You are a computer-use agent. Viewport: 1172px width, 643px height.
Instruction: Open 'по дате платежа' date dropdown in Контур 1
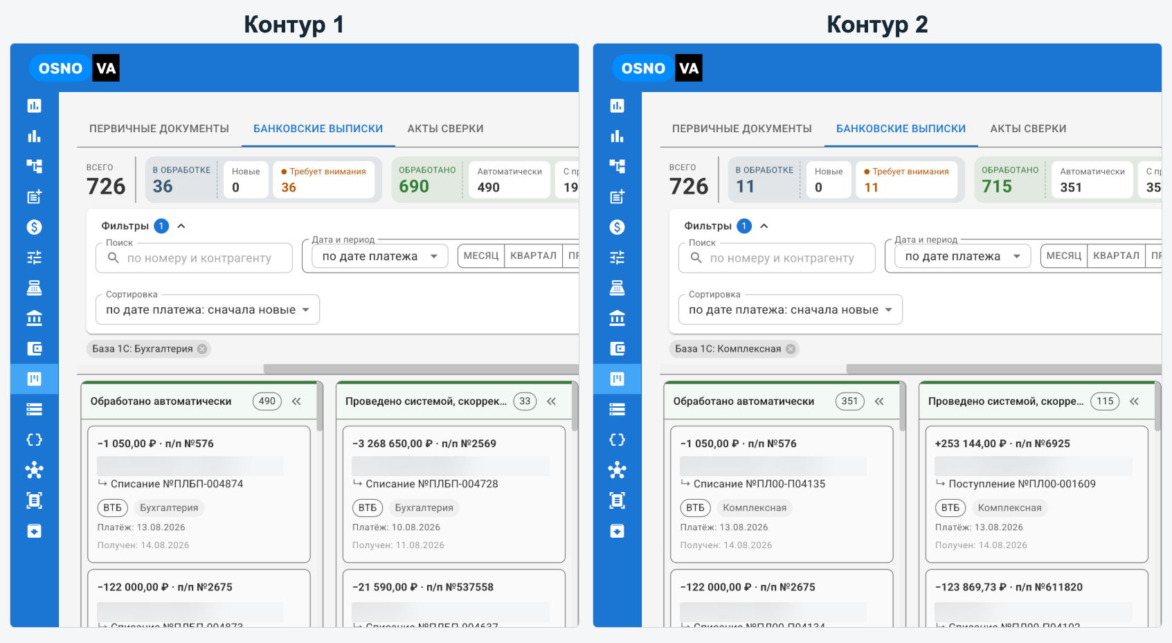click(x=379, y=256)
